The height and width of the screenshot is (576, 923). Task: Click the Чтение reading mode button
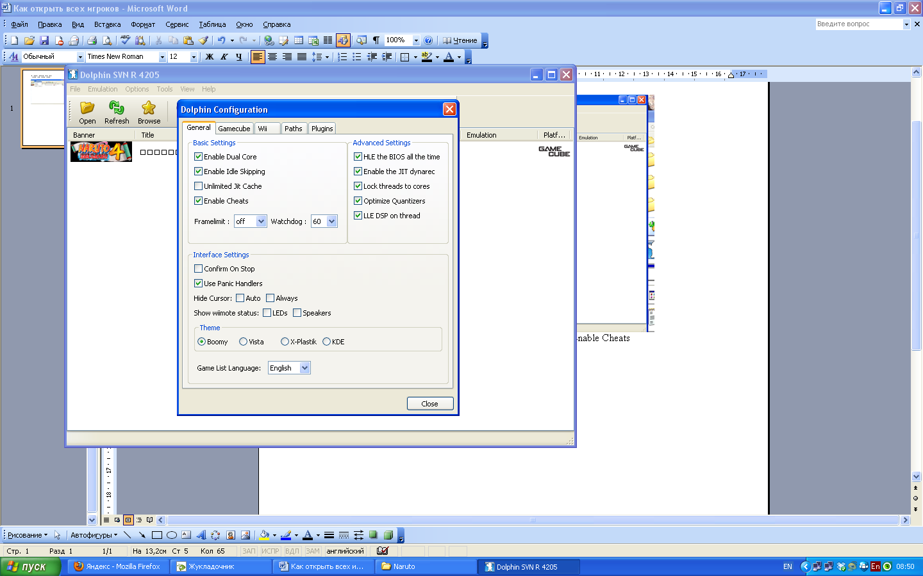pyautogui.click(x=460, y=40)
